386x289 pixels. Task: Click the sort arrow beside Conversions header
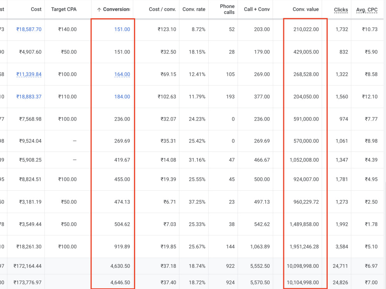click(x=99, y=10)
